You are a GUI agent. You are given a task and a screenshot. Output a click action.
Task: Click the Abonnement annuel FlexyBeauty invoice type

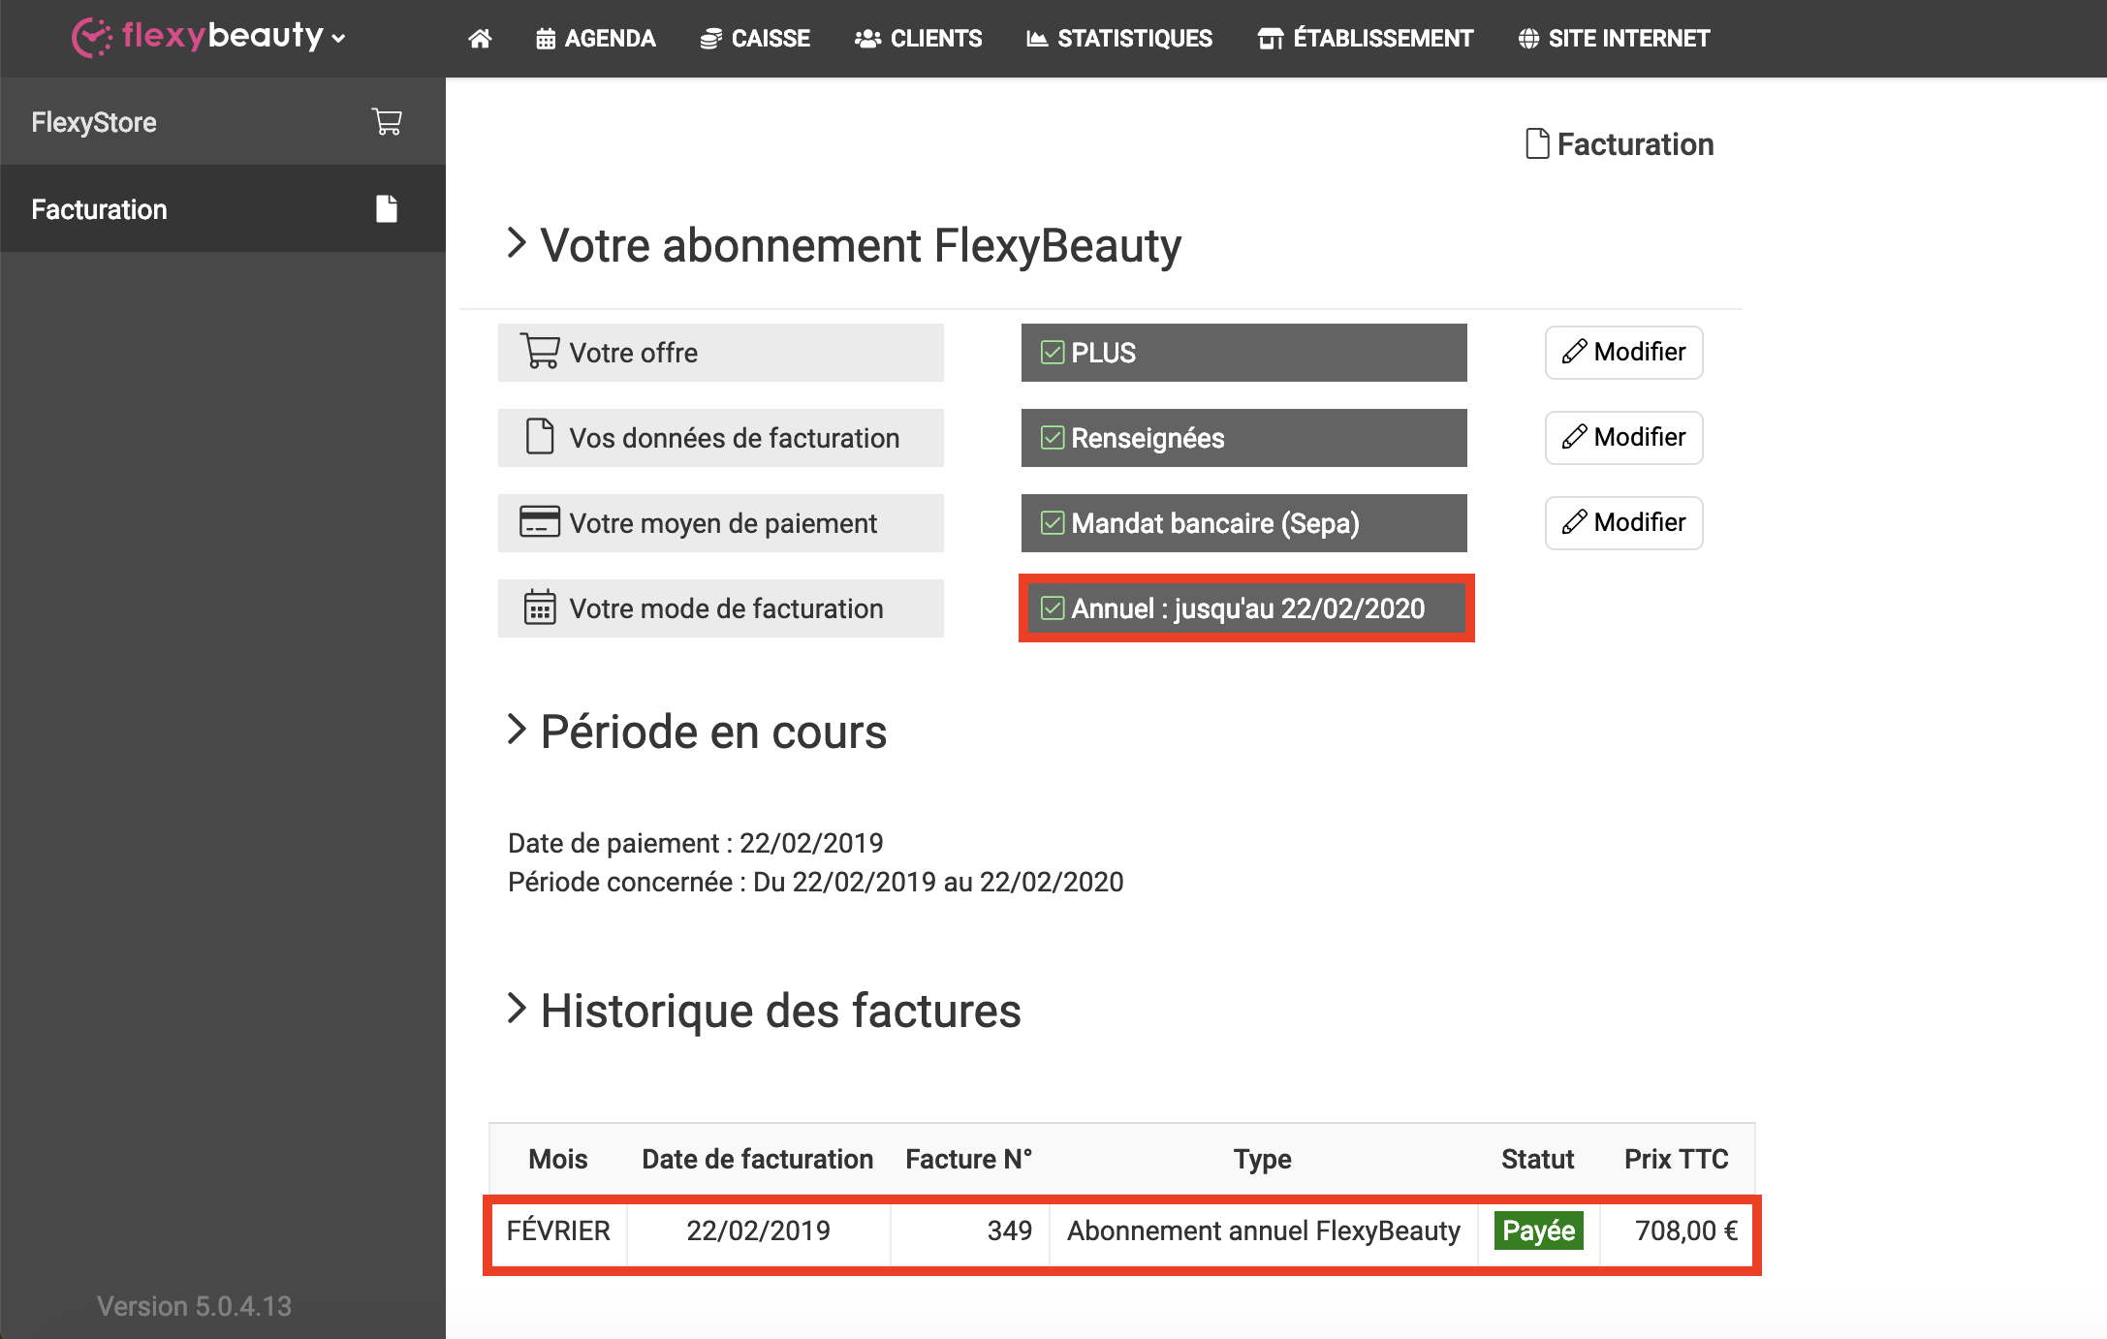click(1264, 1230)
